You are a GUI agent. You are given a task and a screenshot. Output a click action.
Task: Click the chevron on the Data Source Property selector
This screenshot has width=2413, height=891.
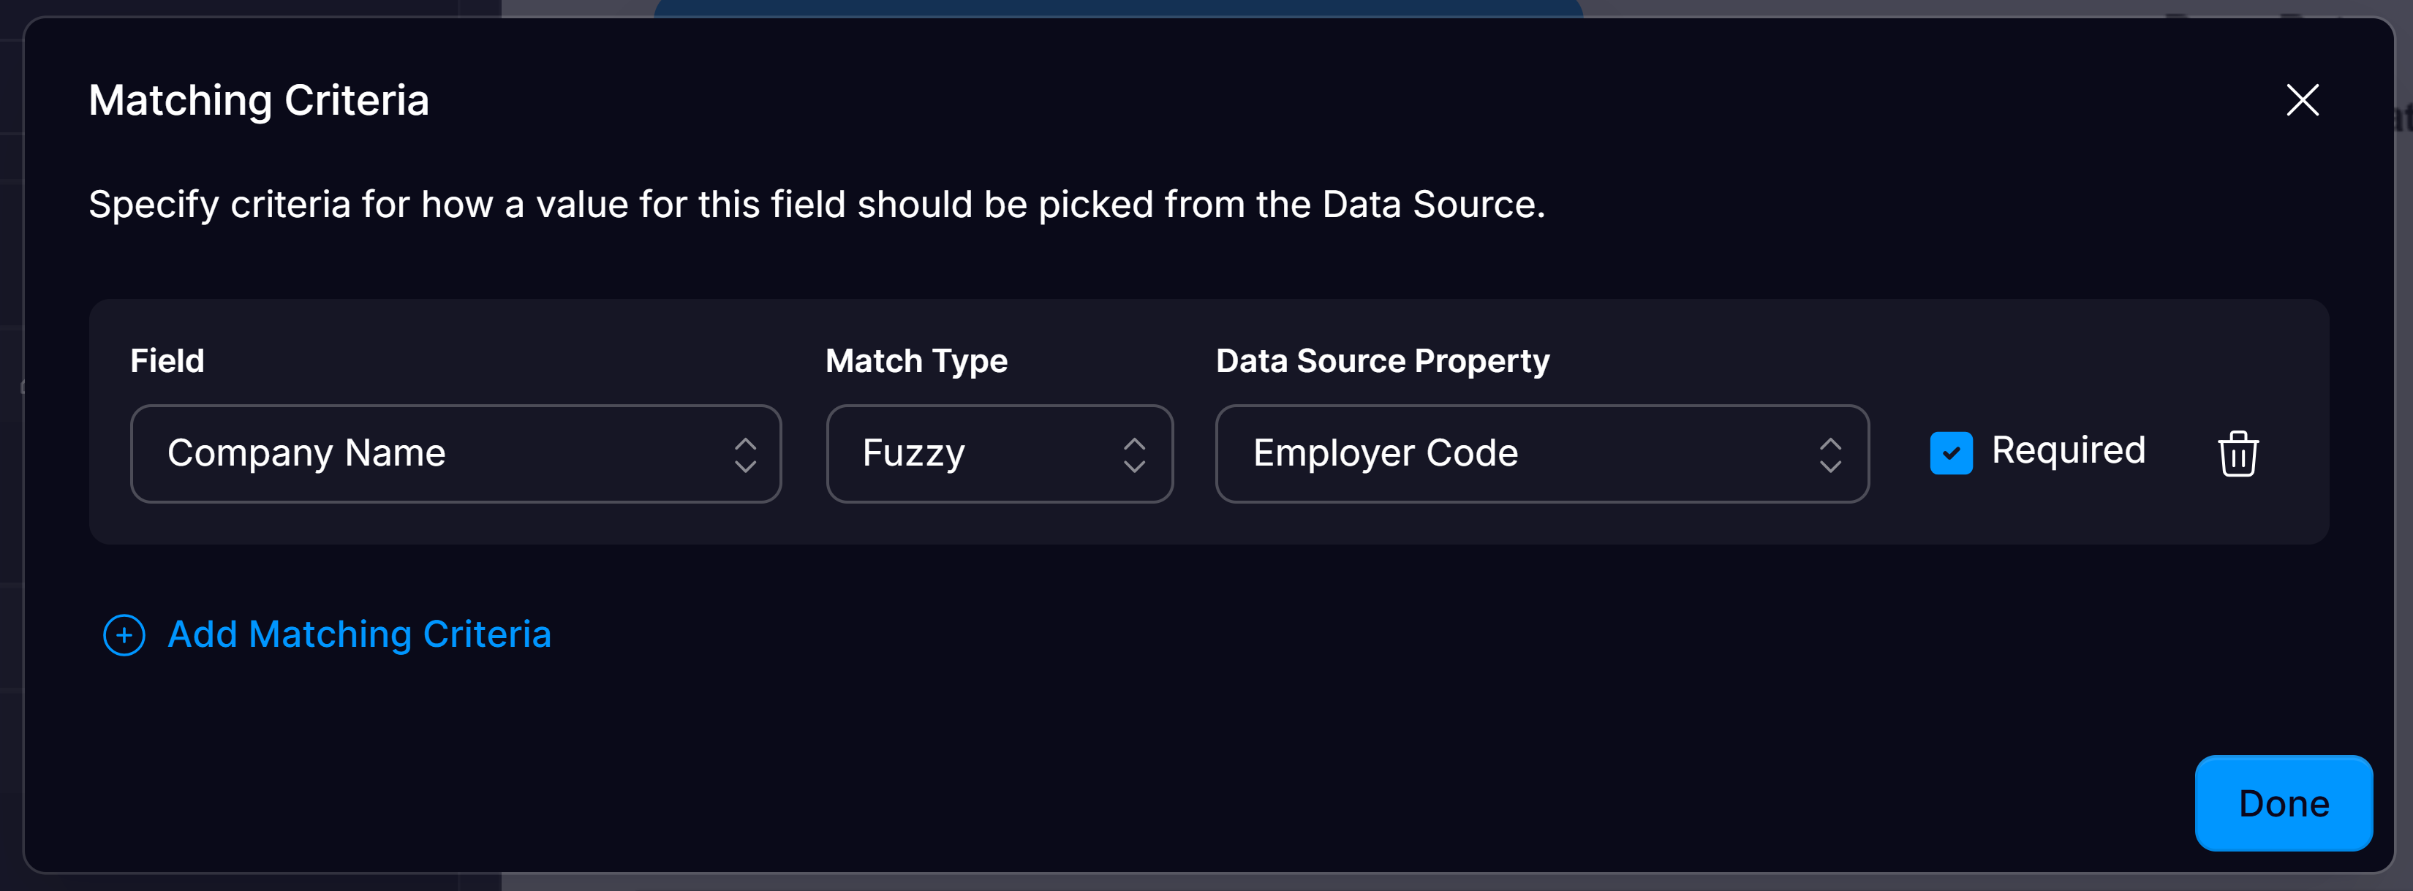click(1832, 453)
